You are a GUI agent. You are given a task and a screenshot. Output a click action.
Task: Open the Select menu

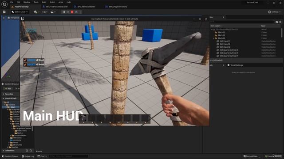52,2
